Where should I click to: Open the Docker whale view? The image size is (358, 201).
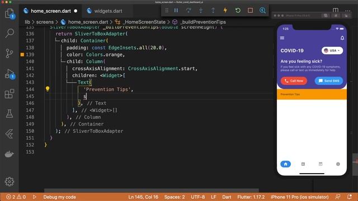pos(10,154)
